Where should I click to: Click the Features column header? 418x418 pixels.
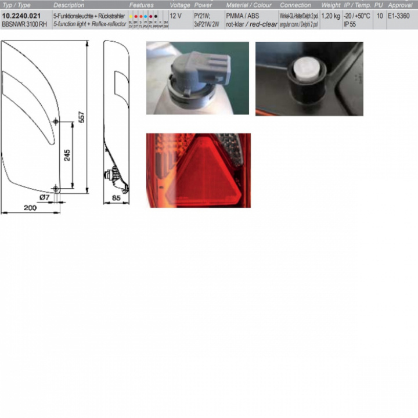coord(141,5)
